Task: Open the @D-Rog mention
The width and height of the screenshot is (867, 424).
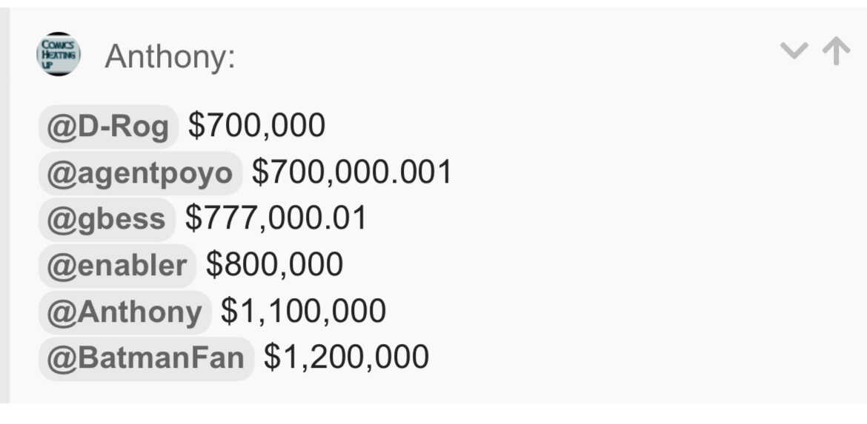Action: pos(108,127)
